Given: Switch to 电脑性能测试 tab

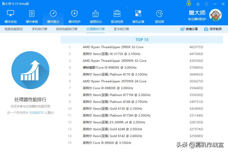Looking at the screenshot, I should (14, 29).
